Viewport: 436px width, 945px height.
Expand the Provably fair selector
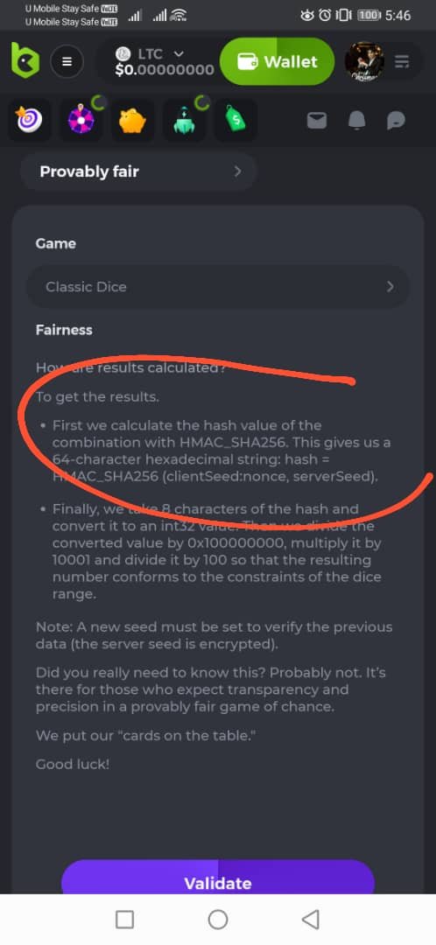(x=138, y=171)
